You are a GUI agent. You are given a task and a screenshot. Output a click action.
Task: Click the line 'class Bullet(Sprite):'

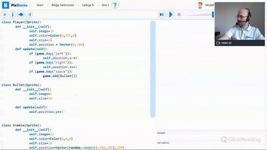pos(21,85)
